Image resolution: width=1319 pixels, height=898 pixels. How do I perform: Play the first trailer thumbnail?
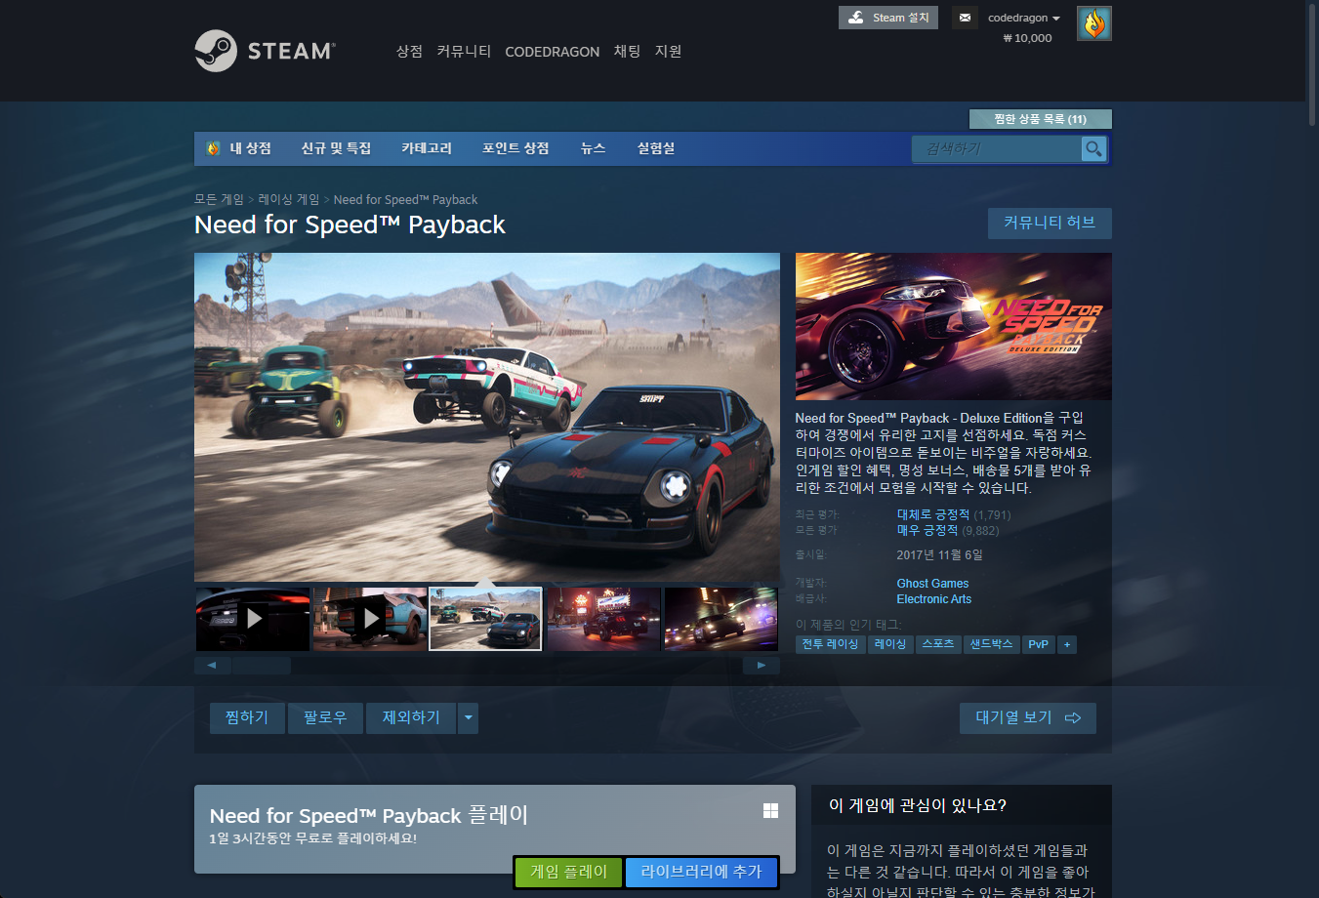pyautogui.click(x=253, y=619)
